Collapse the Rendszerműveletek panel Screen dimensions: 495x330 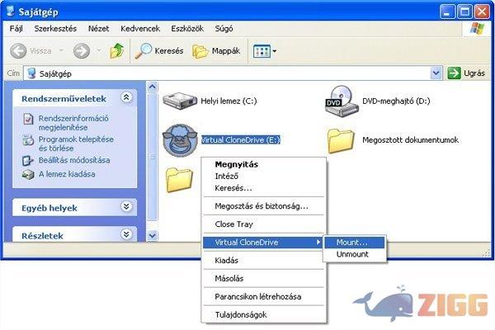pyautogui.click(x=126, y=97)
